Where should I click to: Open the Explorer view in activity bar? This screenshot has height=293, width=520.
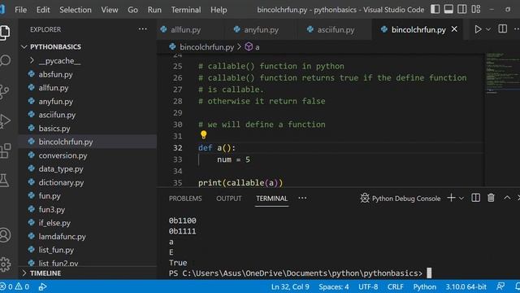tap(5, 33)
